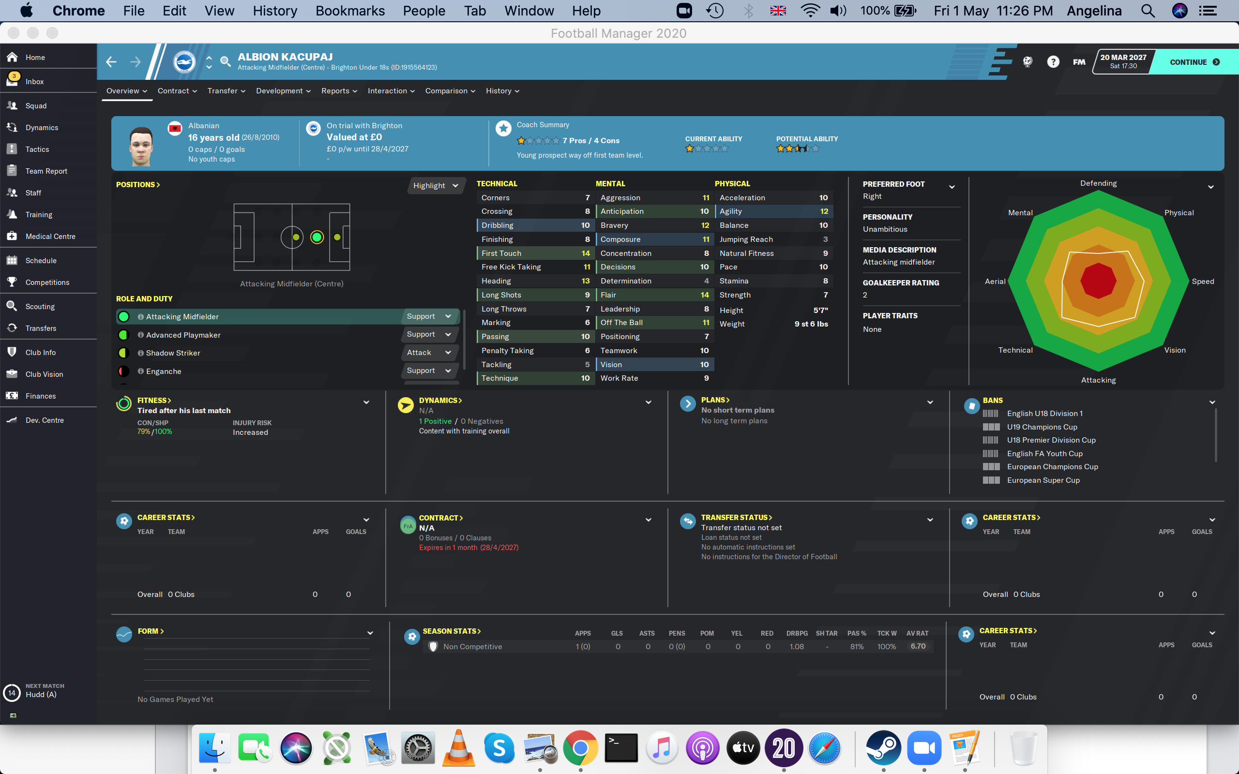Change Enganche duty Support dropdown

click(x=429, y=371)
